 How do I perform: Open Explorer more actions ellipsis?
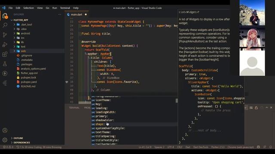[x=60, y=15]
